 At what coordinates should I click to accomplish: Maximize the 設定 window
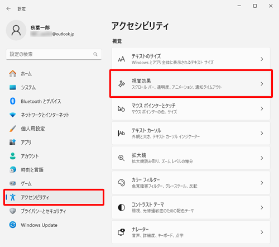click(x=255, y=6)
